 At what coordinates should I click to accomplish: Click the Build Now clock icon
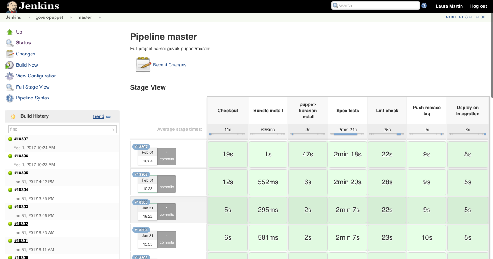click(10, 65)
